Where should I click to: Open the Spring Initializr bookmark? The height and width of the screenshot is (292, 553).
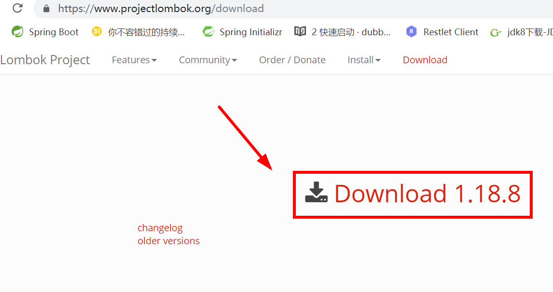click(x=242, y=32)
